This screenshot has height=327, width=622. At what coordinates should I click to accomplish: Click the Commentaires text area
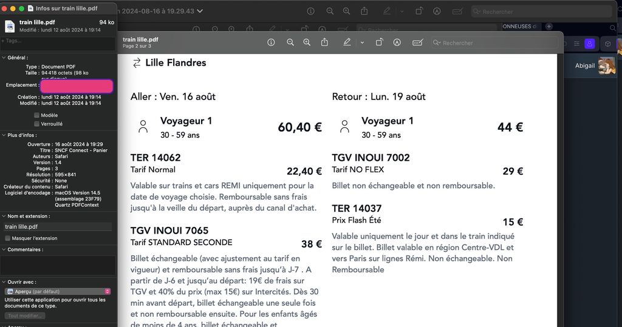(58, 265)
